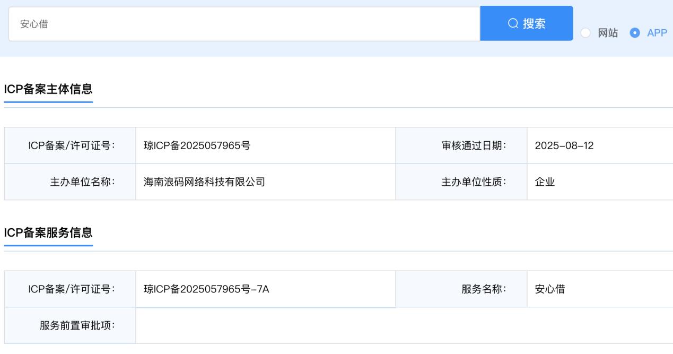Select the 网站 radio option

click(x=585, y=33)
